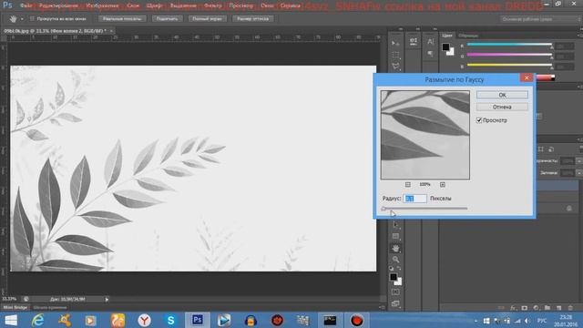This screenshot has height=328, width=583.
Task: Click the Радиус value input field
Action: (x=414, y=199)
